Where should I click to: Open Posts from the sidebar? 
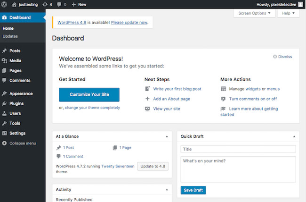tap(15, 50)
